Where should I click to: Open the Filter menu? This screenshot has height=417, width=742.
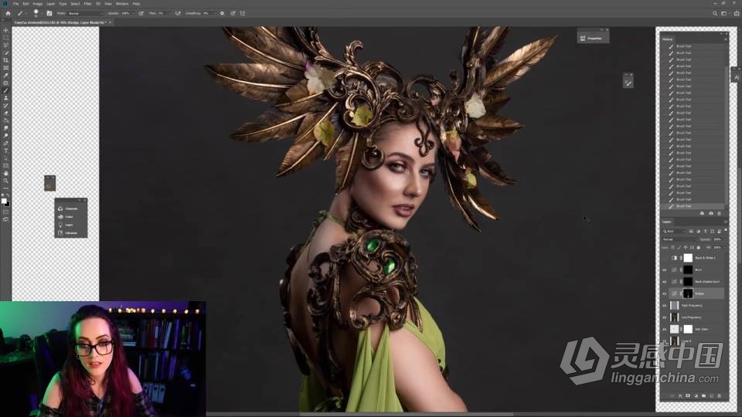(x=87, y=4)
